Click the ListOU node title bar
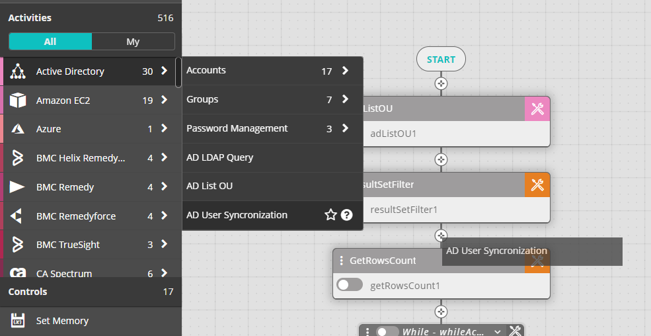The image size is (651, 336). (x=444, y=109)
